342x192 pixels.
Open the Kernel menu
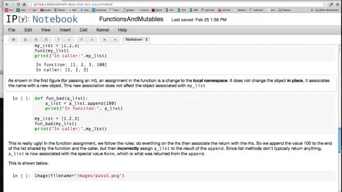click(x=103, y=30)
